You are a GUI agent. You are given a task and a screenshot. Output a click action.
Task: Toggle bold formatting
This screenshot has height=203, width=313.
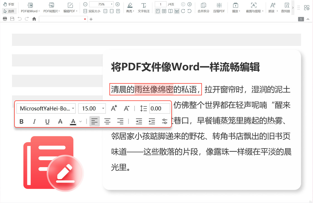pyautogui.click(x=21, y=122)
